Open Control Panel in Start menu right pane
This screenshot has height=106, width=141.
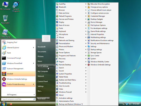[x=43, y=81]
